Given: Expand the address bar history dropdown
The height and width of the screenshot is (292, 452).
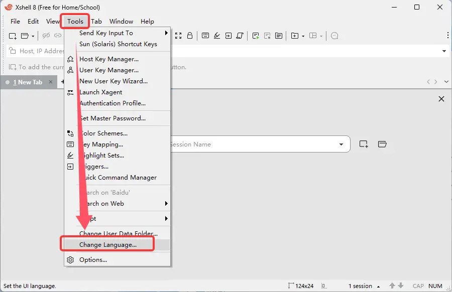Looking at the screenshot, I should click(444, 51).
